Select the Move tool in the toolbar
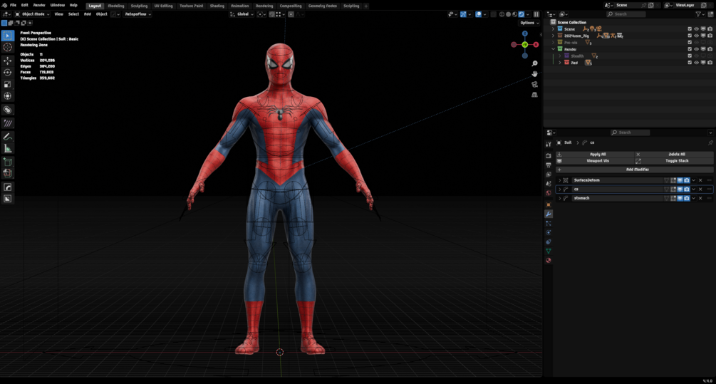The width and height of the screenshot is (716, 384). [x=8, y=61]
